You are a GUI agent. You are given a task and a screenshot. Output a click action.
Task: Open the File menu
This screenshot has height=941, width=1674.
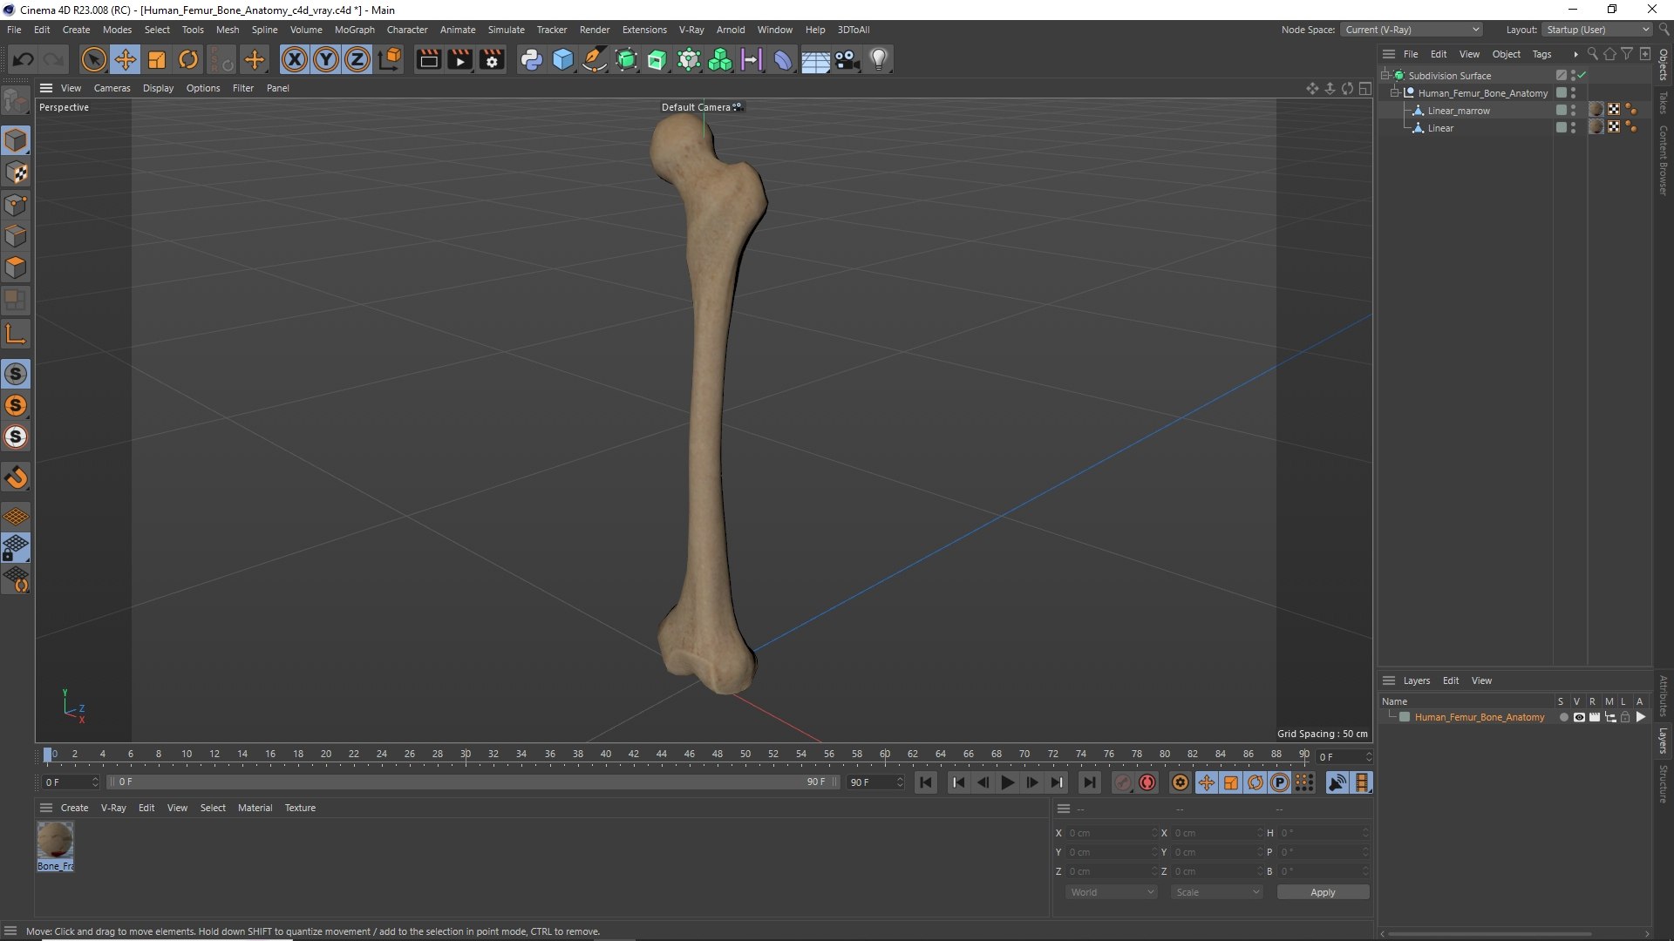coord(14,30)
